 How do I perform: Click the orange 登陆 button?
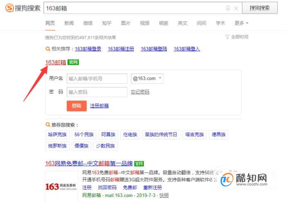click(77, 106)
